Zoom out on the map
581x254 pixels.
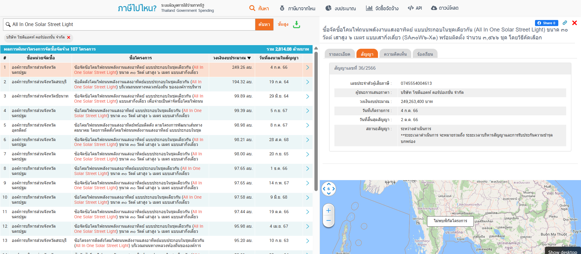click(328, 221)
